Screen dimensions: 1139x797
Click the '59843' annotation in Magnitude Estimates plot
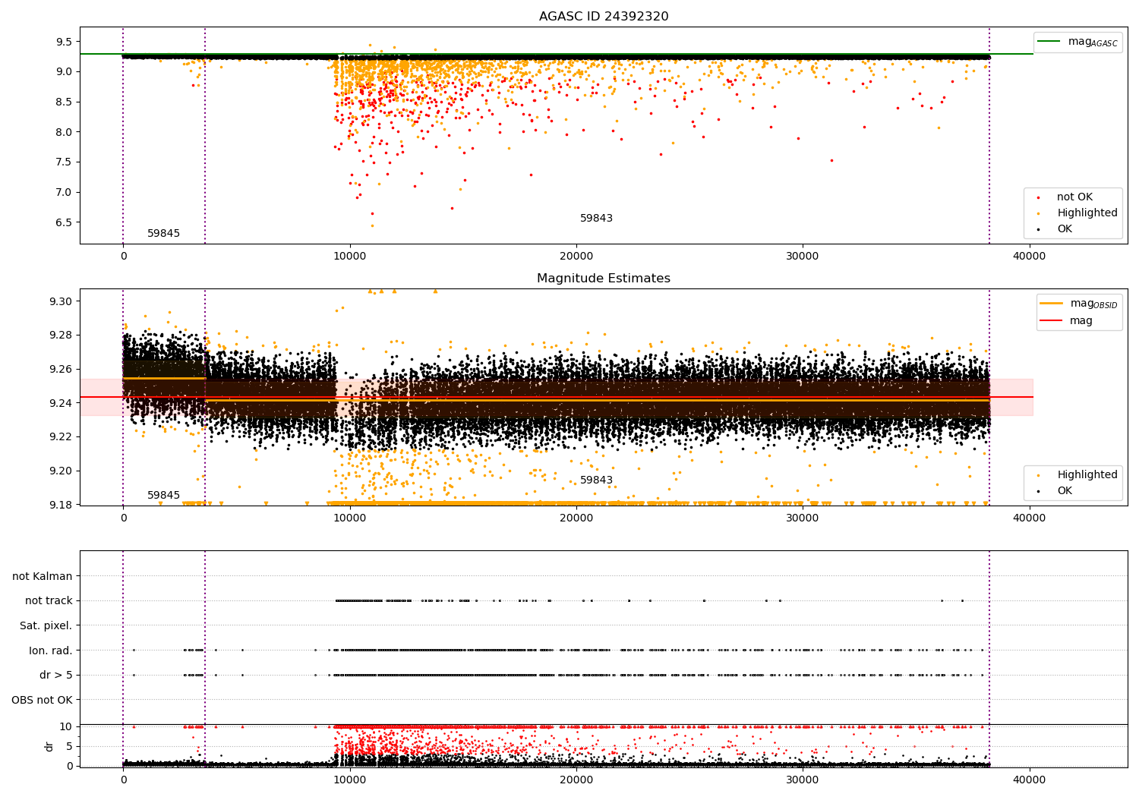(x=596, y=480)
